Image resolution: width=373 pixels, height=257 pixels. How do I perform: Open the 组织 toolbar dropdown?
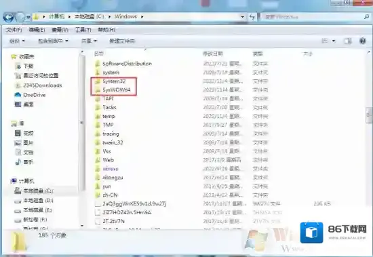pyautogui.click(x=17, y=41)
